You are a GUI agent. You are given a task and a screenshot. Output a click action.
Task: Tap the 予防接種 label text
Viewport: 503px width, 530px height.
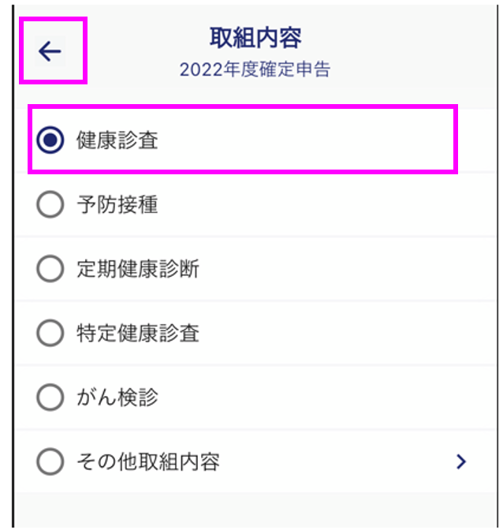point(117,204)
